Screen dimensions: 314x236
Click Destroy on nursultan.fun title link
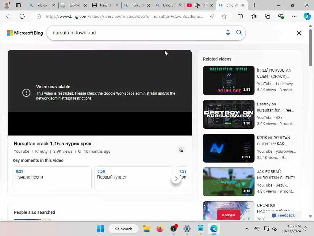275,107
